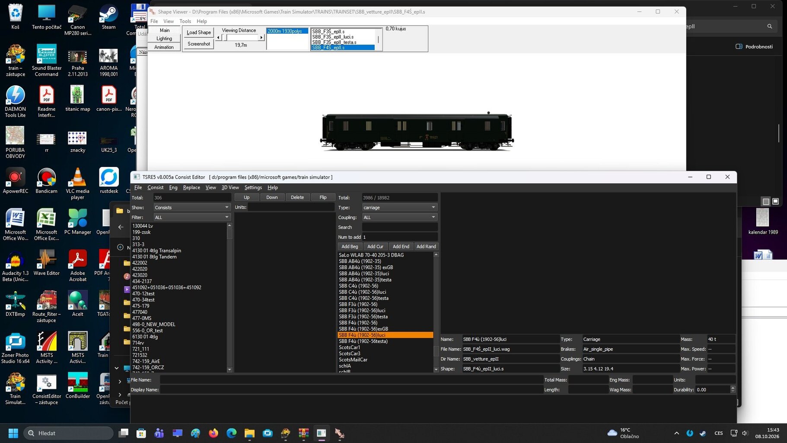Open the Adobe Acrobat desktop icon
Image resolution: width=787 pixels, height=443 pixels.
pyautogui.click(x=77, y=266)
